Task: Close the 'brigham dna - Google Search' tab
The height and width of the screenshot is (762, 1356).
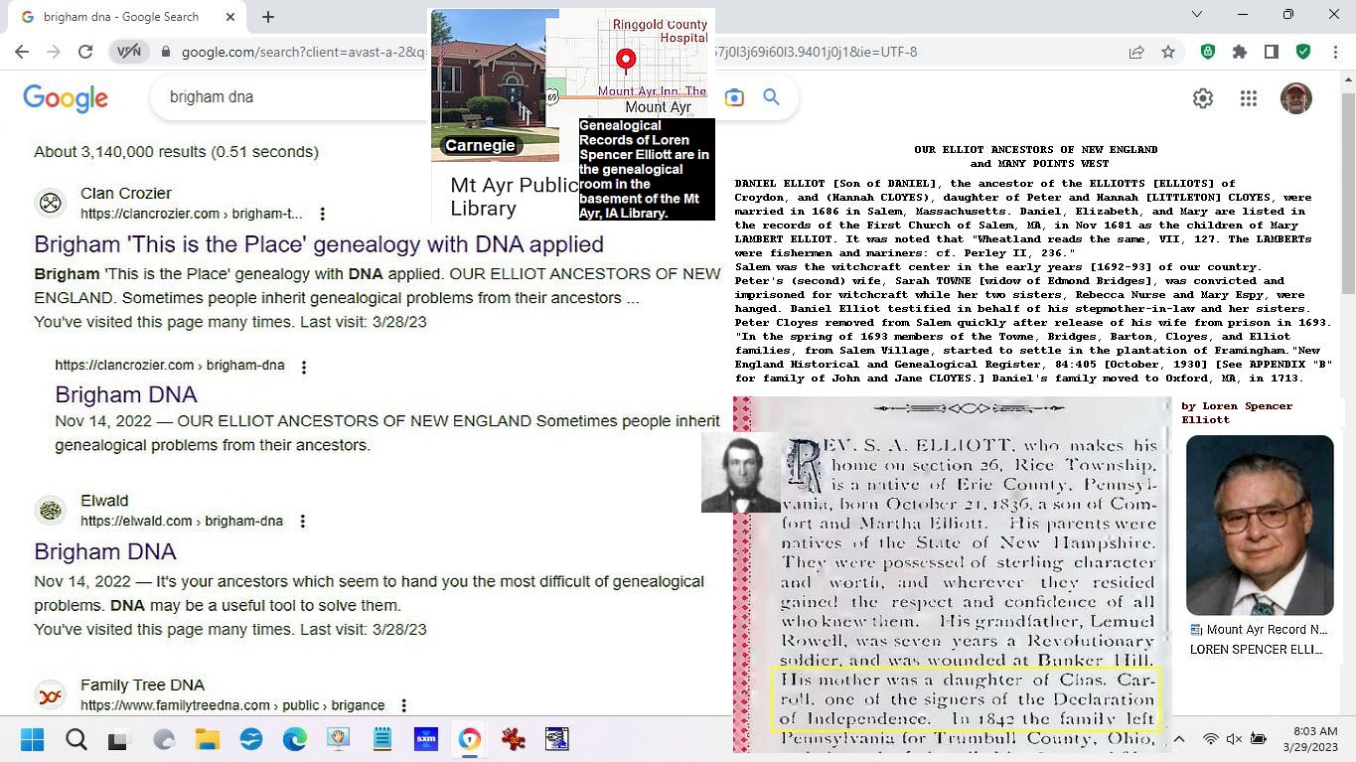Action: pos(231,17)
